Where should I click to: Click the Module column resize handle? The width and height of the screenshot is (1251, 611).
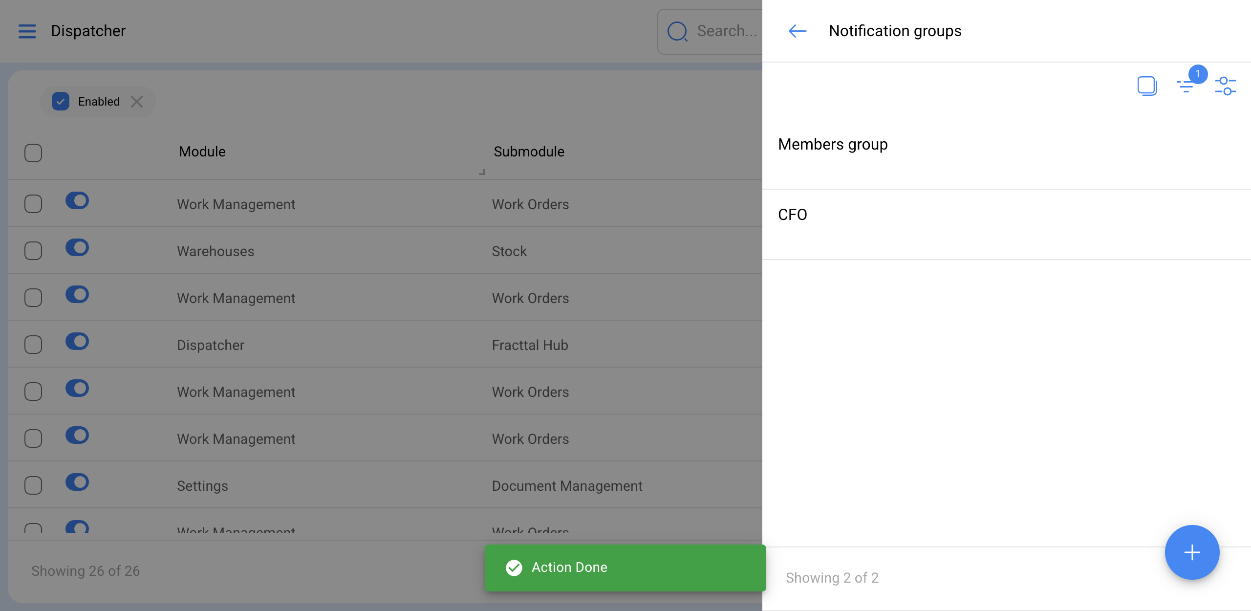pos(482,172)
